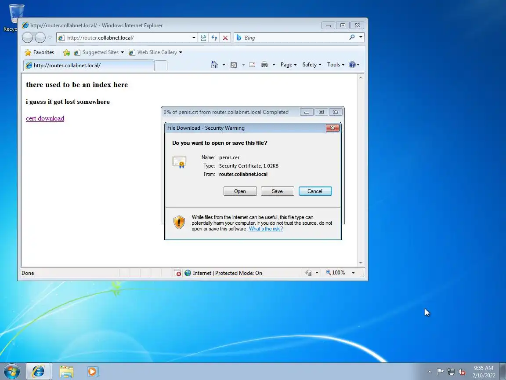Open a new blank tab
The width and height of the screenshot is (506, 380).
pyautogui.click(x=161, y=66)
